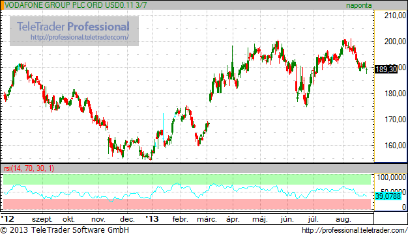The image size is (408, 236).
Task: Click the jún. month label
Action: 287,219
